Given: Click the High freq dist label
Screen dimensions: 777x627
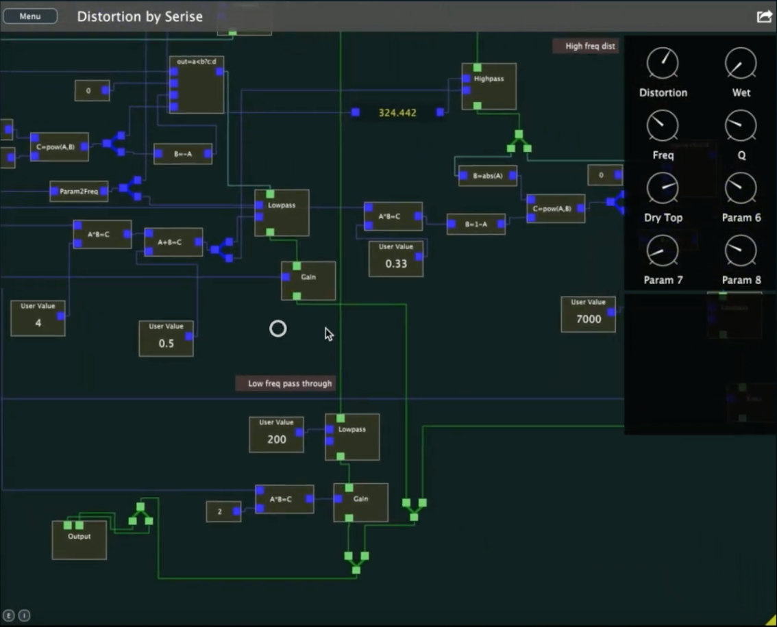Looking at the screenshot, I should click(589, 47).
